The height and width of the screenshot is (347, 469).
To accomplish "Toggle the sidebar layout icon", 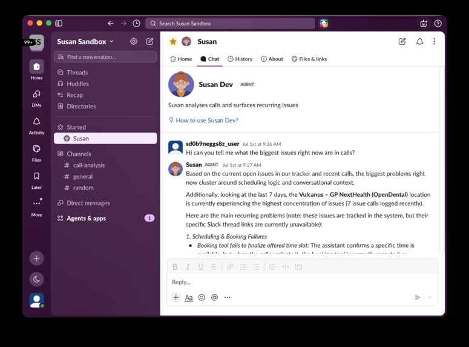I will pos(59,24).
